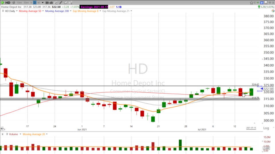Click the small icon at bottom-left of date axis
Viewport: 275px width, 154px height.
(2, 128)
